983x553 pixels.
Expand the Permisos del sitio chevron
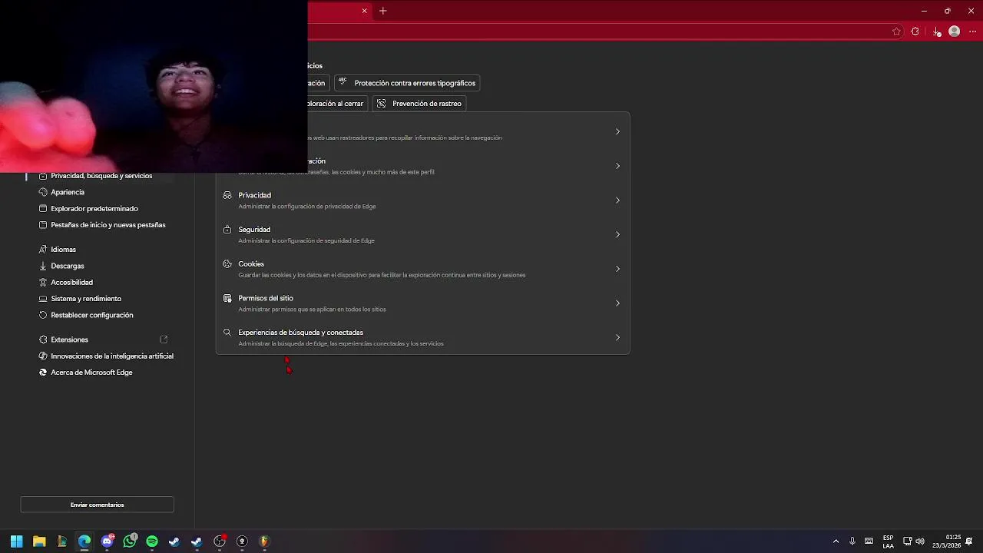pos(617,303)
